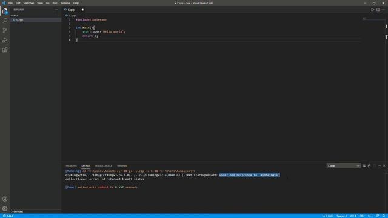This screenshot has width=388, height=218.
Task: Open the Terminal menu
Action: coord(65,3)
